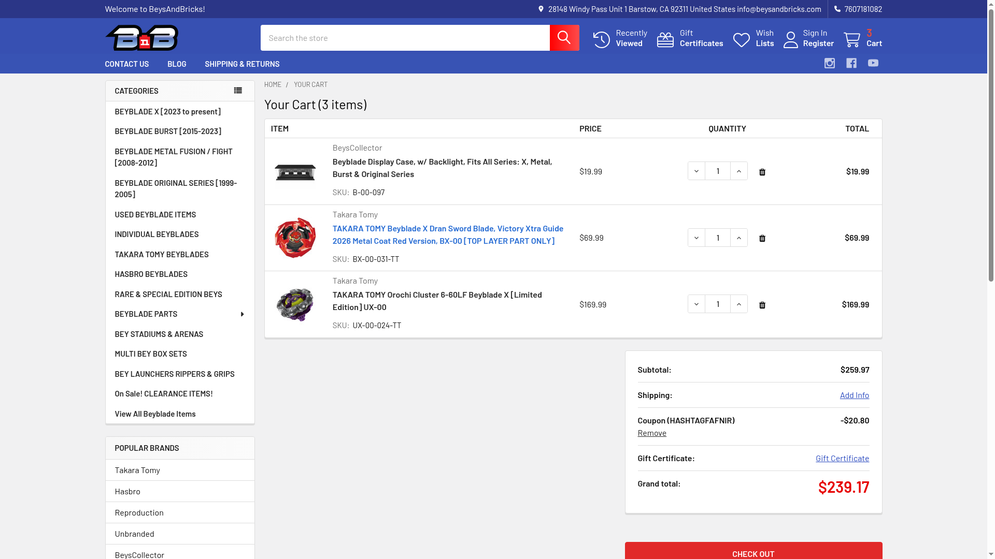This screenshot has height=559, width=995.
Task: Increase quantity of Orochi Cluster item
Action: pos(738,304)
